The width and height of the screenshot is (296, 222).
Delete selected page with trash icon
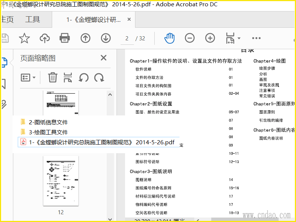pos(53,77)
